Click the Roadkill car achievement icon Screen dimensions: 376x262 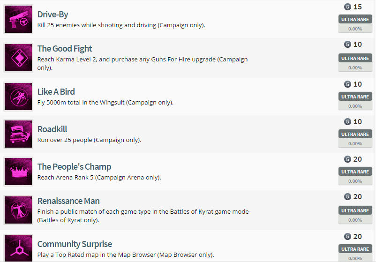click(18, 134)
